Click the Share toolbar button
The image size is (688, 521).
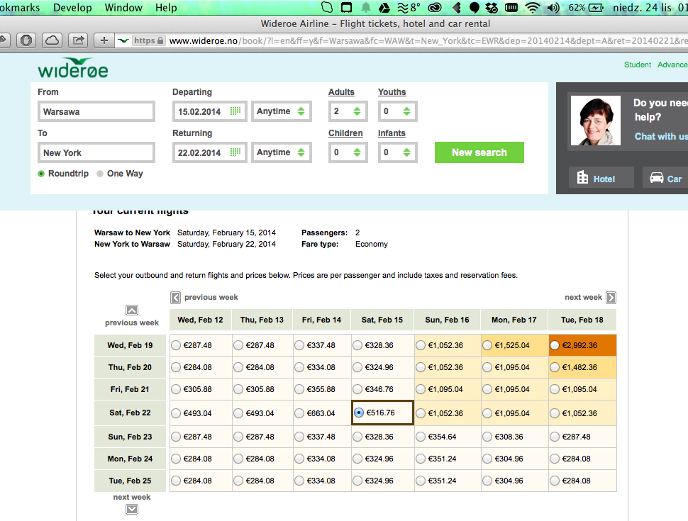point(78,40)
